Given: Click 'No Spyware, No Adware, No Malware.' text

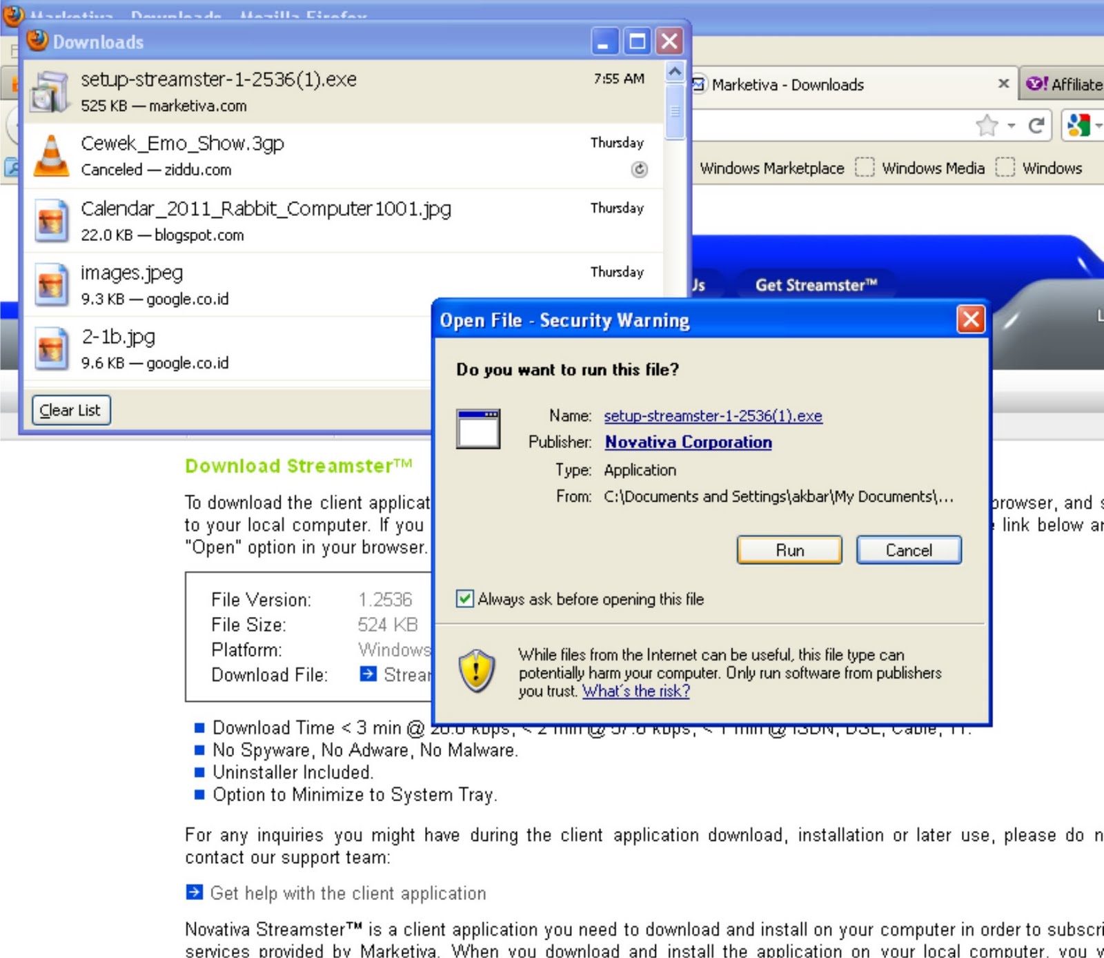Looking at the screenshot, I should pos(365,750).
